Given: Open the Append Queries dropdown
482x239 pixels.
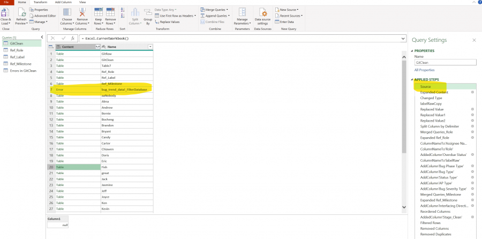Looking at the screenshot, I should (215, 16).
